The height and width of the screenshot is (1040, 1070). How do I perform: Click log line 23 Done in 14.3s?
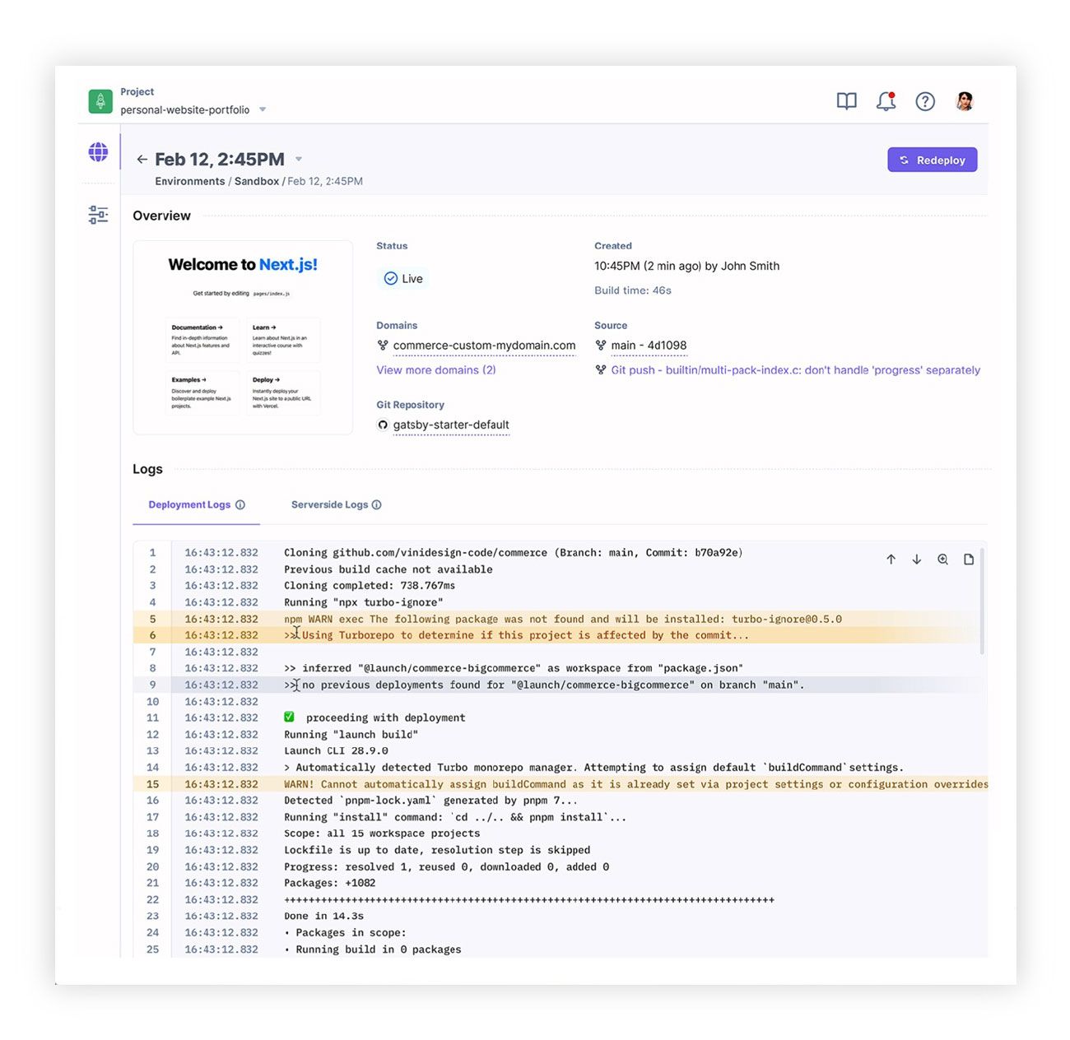click(323, 916)
